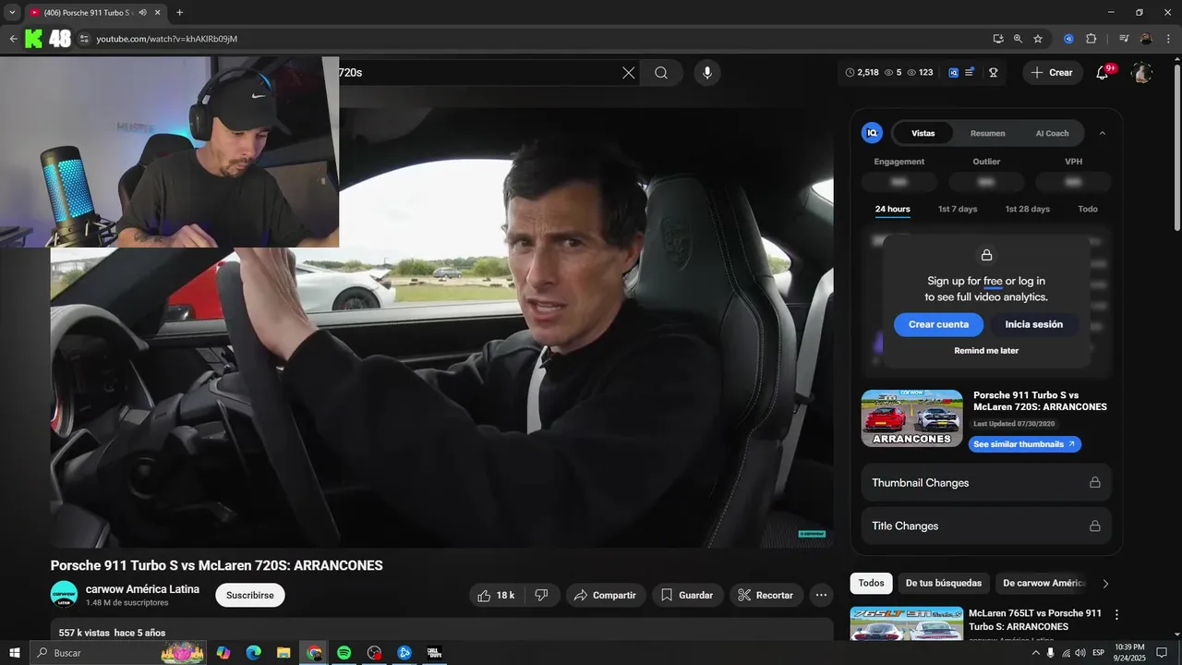Image resolution: width=1182 pixels, height=665 pixels.
Task: Open the Call of Duty taskbar icon
Action: 434,653
